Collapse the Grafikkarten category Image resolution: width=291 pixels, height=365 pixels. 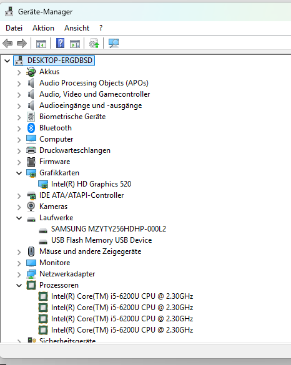[19, 173]
